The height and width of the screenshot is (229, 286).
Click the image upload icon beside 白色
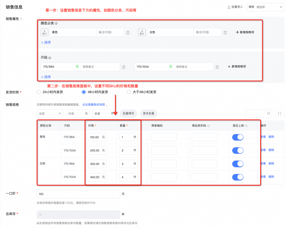[x=142, y=32]
